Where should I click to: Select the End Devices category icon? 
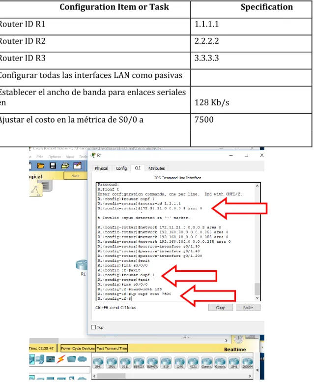click(40, 359)
